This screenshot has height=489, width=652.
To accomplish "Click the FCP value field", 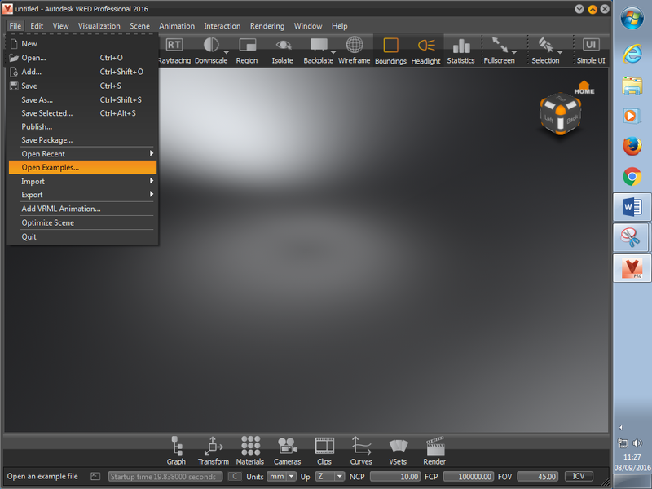I will pyautogui.click(x=468, y=476).
